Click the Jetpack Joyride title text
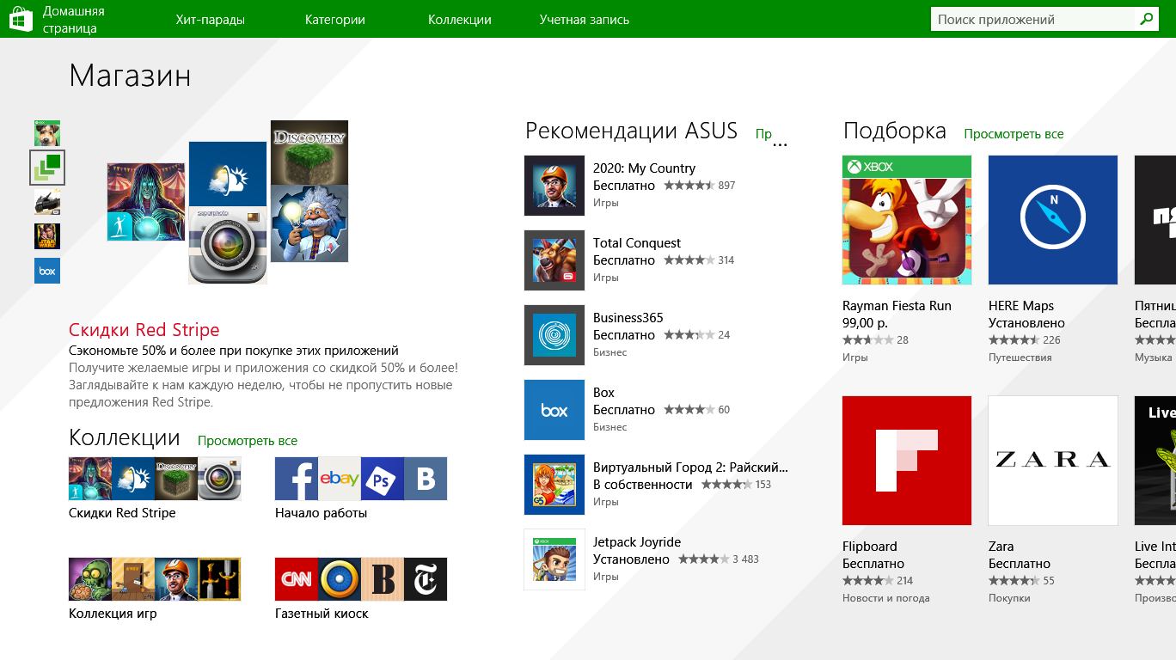Image resolution: width=1176 pixels, height=660 pixels. (637, 542)
